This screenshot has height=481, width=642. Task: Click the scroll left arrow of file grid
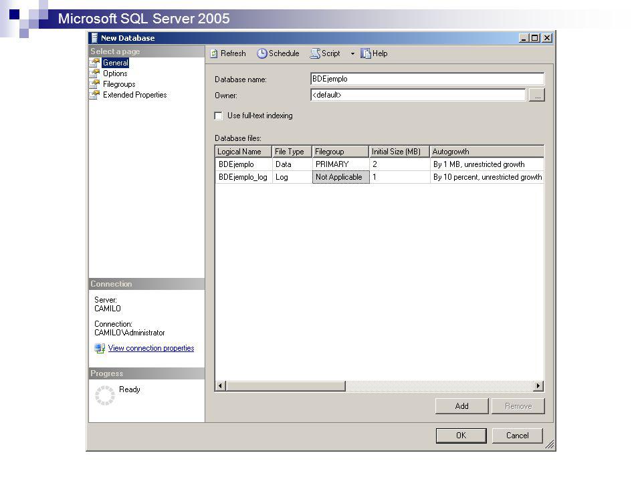(x=221, y=385)
